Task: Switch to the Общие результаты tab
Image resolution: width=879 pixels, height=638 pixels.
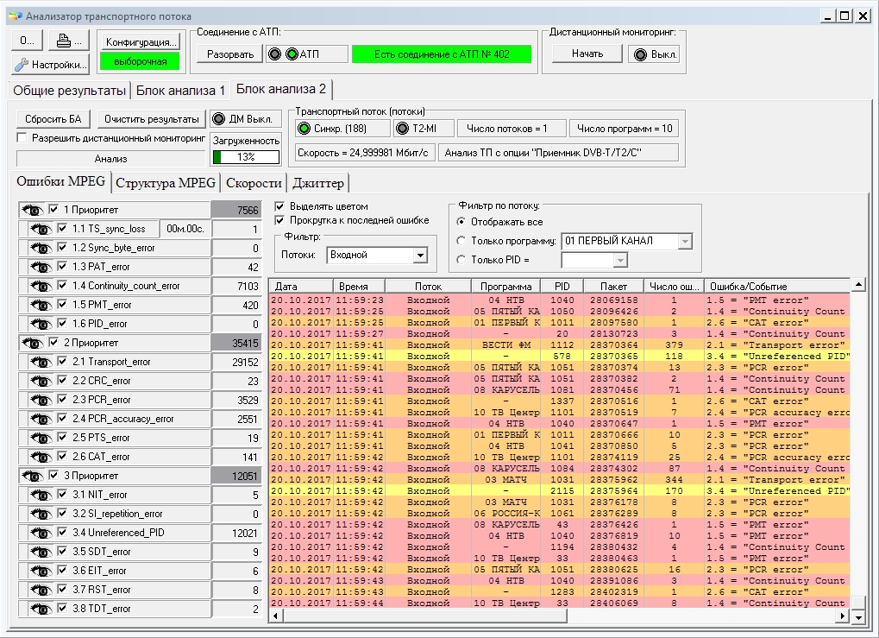Action: click(70, 91)
